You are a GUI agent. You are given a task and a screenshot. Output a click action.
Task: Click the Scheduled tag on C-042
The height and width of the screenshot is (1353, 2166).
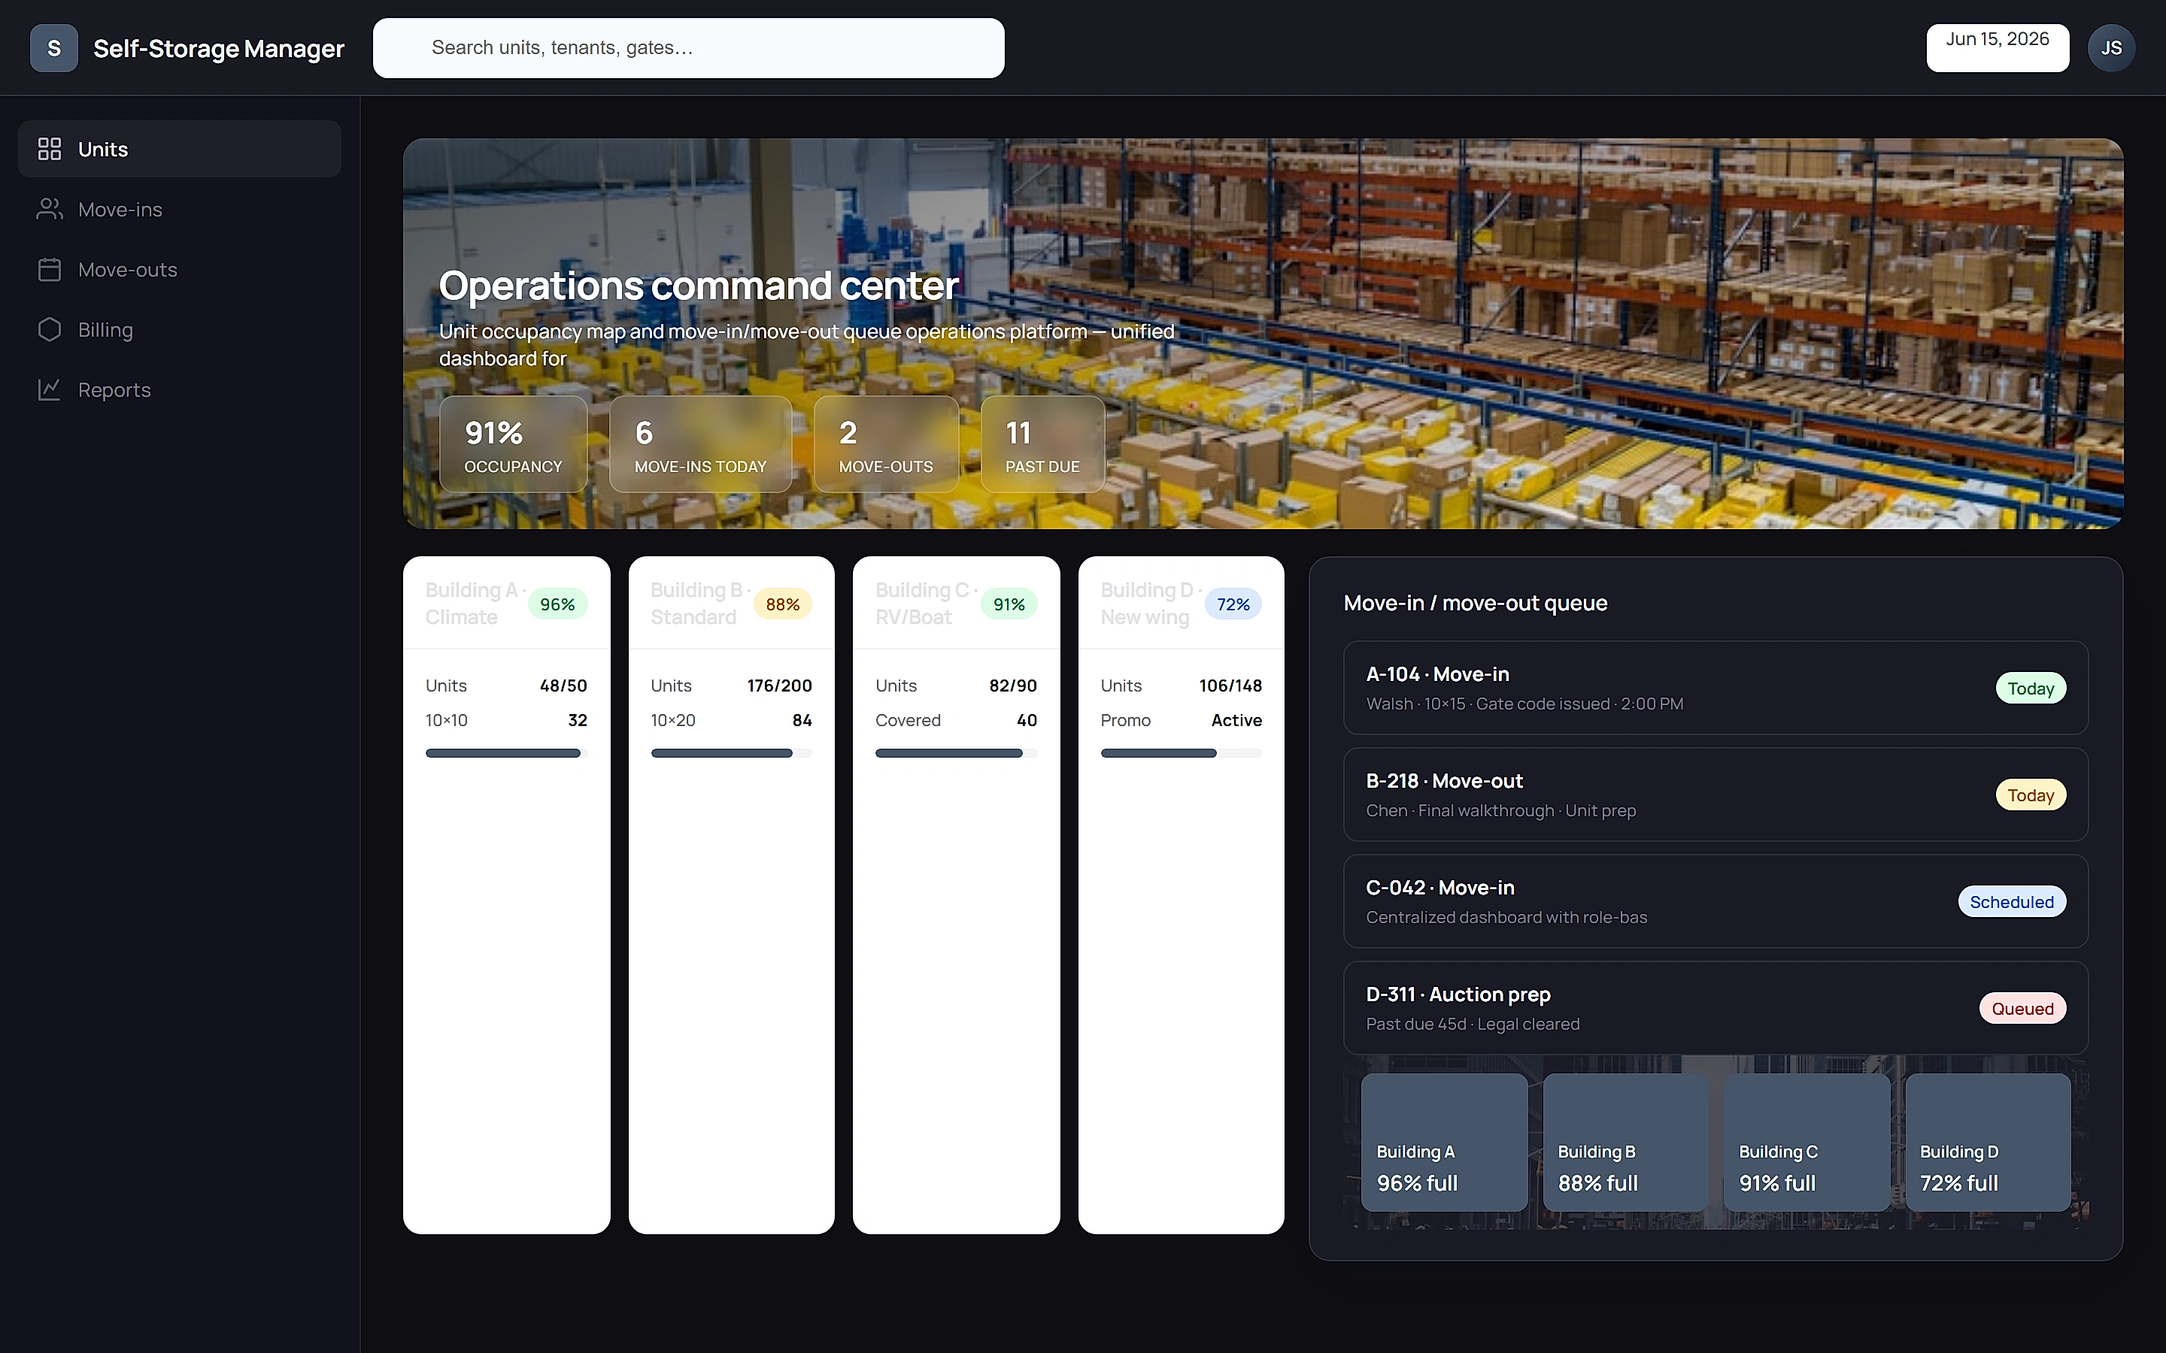(x=2012, y=901)
